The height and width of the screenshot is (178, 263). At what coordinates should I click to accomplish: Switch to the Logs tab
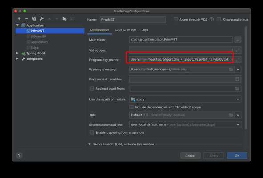[145, 30]
